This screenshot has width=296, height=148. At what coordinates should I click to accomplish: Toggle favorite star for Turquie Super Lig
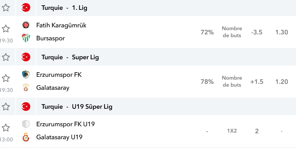click(x=6, y=57)
